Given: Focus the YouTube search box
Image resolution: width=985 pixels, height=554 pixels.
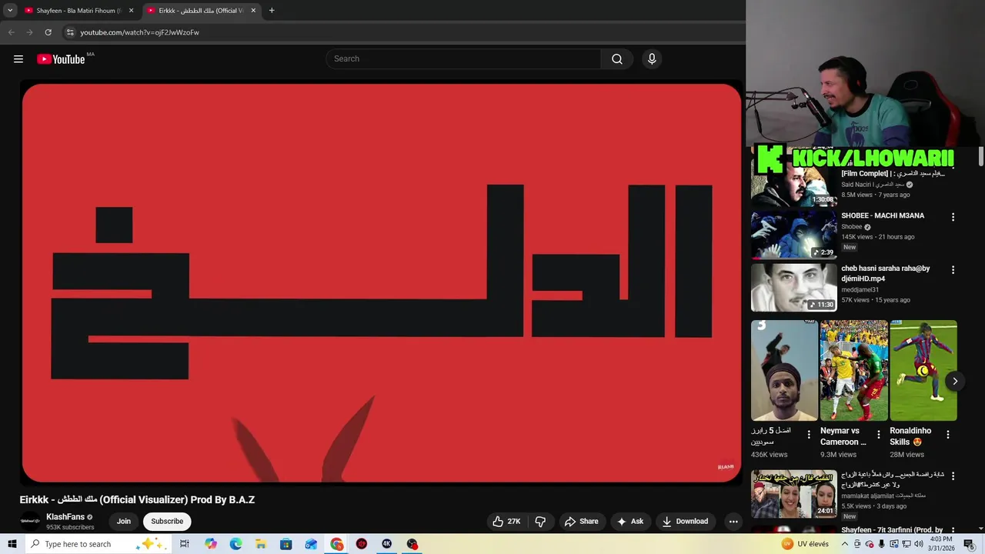Looking at the screenshot, I should click(463, 59).
